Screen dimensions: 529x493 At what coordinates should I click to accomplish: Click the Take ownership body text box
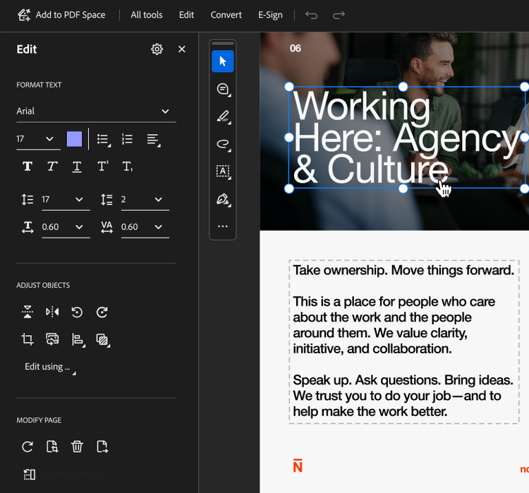(404, 341)
